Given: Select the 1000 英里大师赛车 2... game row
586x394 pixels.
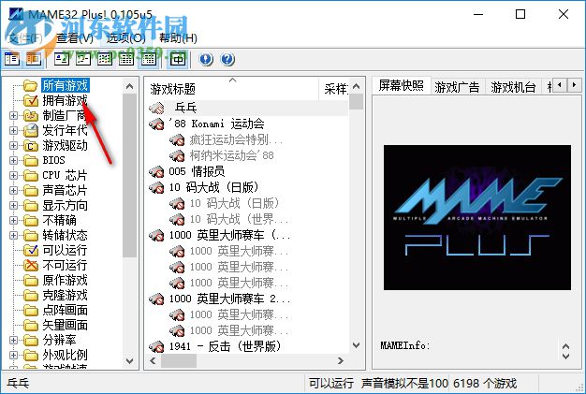Looking at the screenshot, I should coord(247,299).
